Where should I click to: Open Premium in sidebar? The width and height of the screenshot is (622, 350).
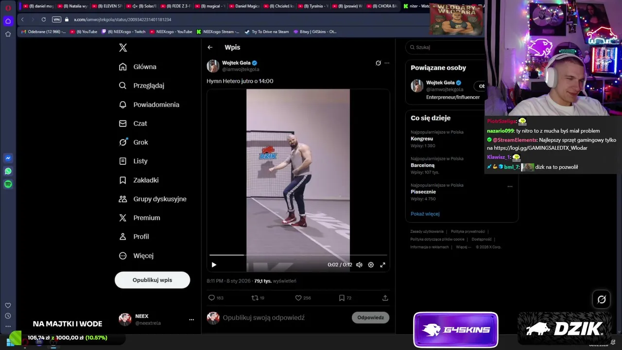(x=139, y=218)
